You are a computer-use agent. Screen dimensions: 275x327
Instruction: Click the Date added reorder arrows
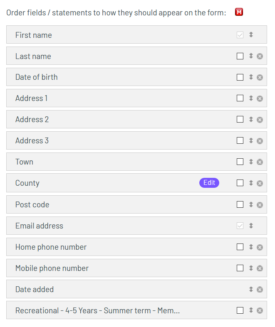pos(251,290)
